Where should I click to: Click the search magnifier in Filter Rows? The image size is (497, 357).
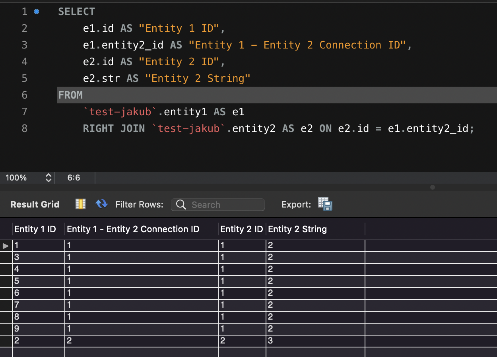[181, 205]
